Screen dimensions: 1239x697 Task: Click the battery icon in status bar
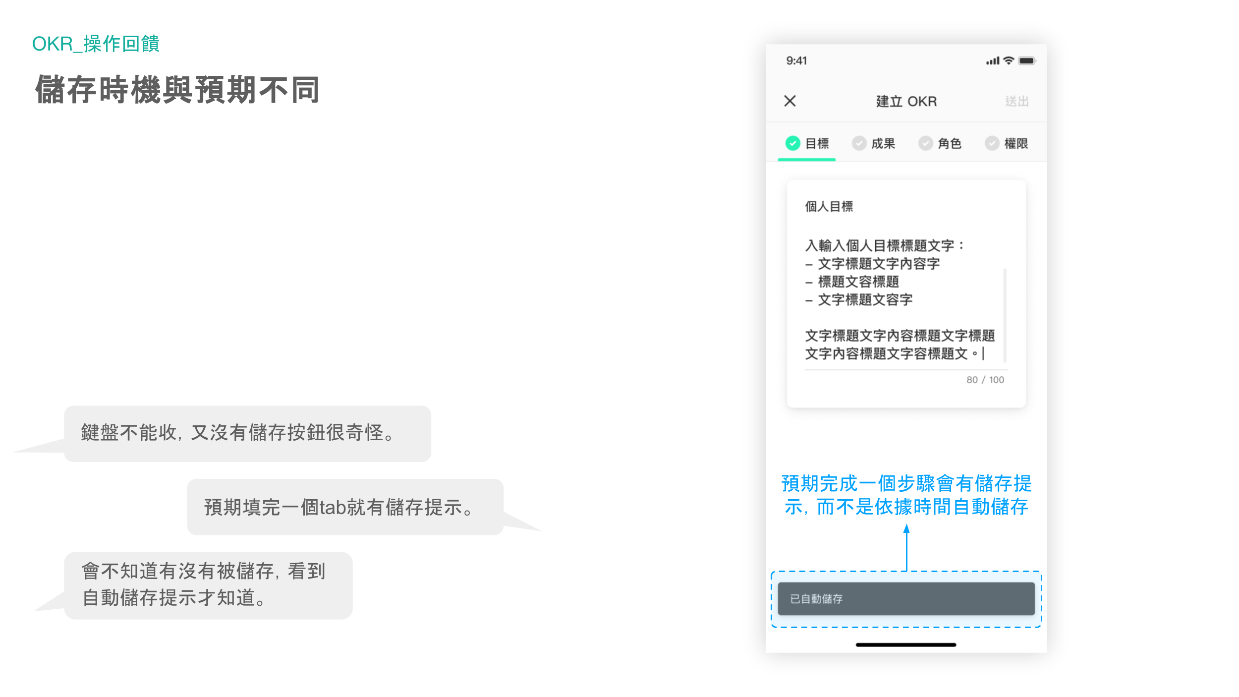pos(1027,60)
